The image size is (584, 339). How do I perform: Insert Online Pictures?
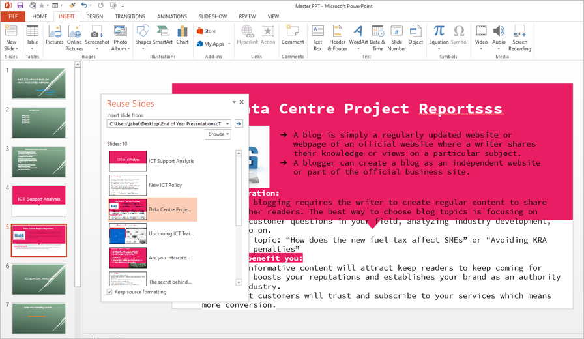click(74, 36)
